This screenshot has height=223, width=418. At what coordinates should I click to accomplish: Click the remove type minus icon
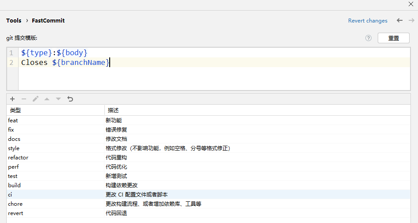(x=24, y=99)
